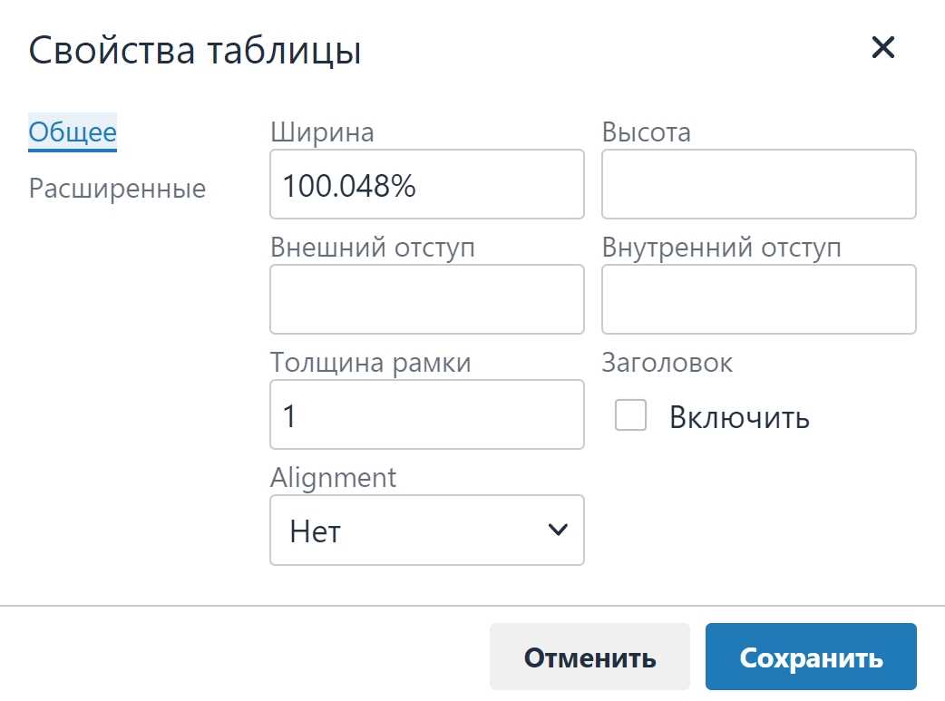This screenshot has width=945, height=701.
Task: Click the Отменить button
Action: click(589, 657)
